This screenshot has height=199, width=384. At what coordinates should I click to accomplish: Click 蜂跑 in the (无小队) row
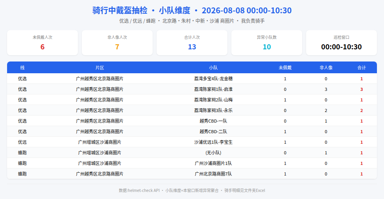pos(22,153)
